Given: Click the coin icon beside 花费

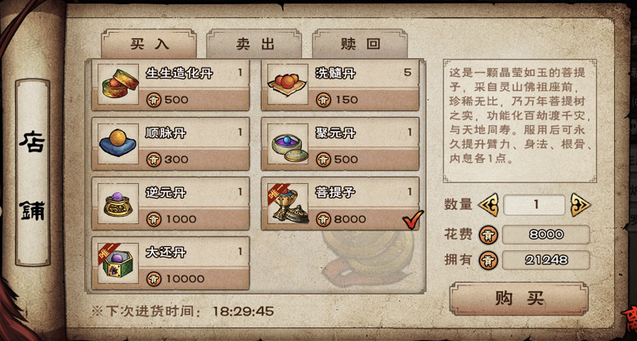Looking at the screenshot, I should pos(488,235).
